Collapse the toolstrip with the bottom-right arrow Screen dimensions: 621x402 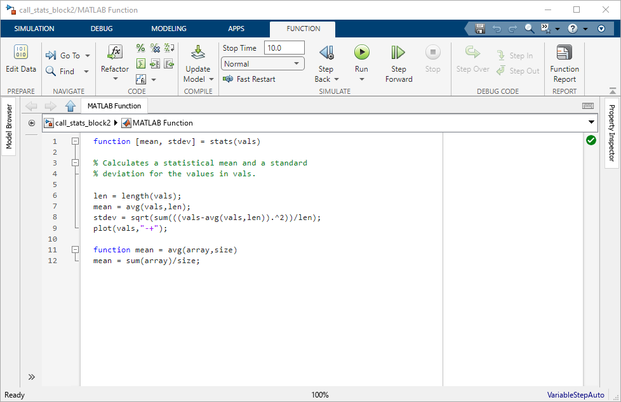click(612, 91)
